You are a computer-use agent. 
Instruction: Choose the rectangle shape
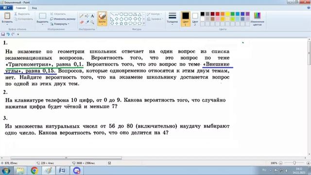tap(126, 15)
